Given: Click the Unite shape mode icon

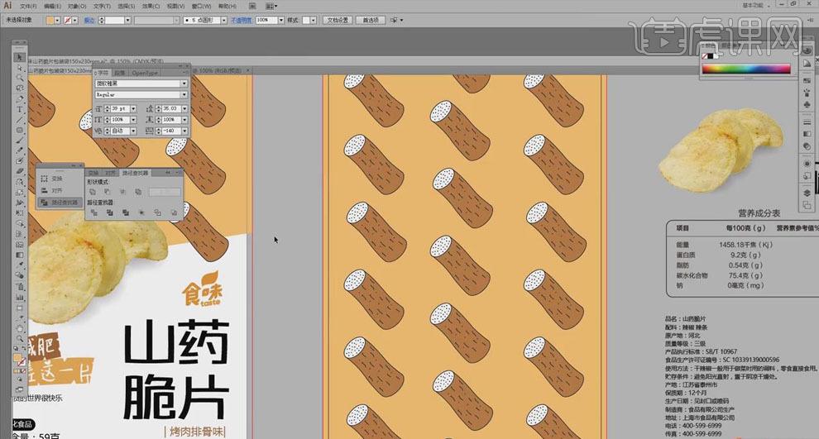Looking at the screenshot, I should [93, 192].
